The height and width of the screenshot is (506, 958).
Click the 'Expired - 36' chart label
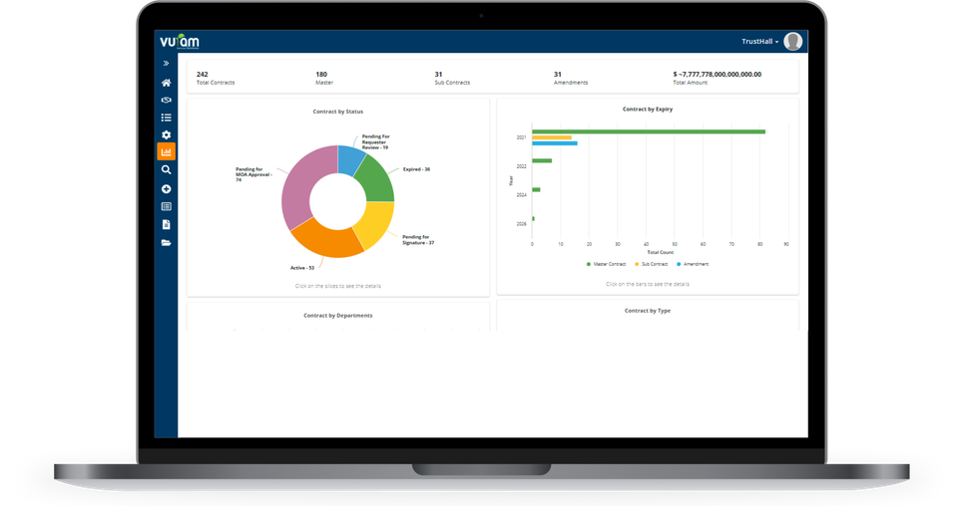tap(416, 169)
